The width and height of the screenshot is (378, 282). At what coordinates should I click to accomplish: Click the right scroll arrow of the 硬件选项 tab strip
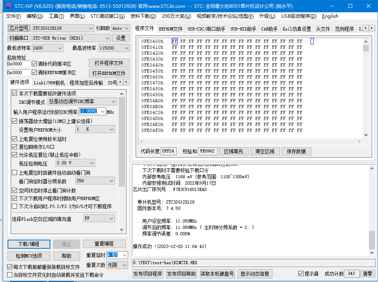coord(126,82)
